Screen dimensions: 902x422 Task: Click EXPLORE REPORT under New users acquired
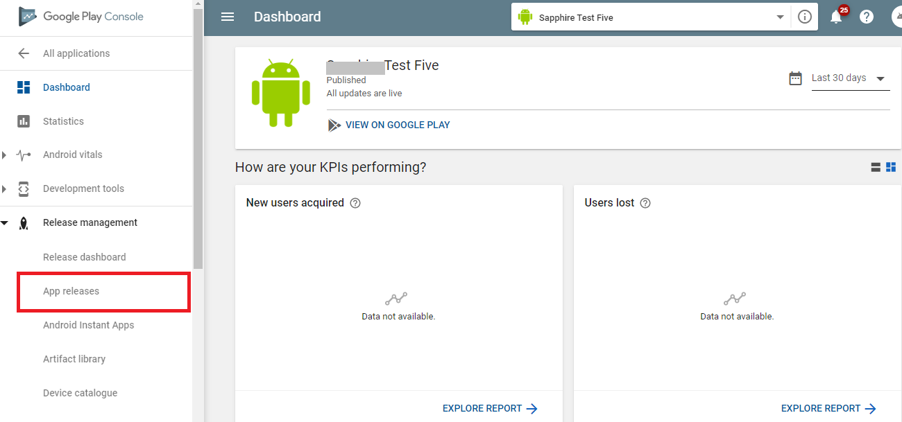491,408
